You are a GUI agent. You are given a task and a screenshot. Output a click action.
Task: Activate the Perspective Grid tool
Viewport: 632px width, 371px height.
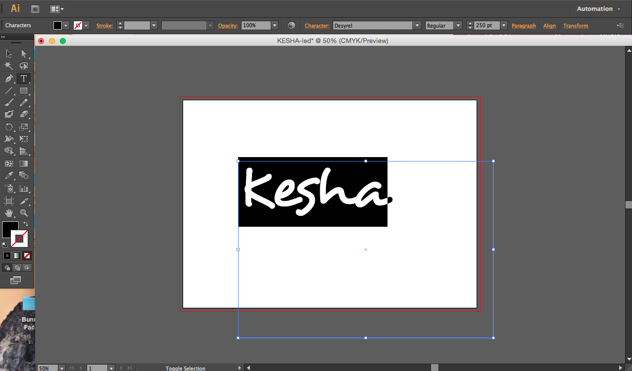[24, 151]
